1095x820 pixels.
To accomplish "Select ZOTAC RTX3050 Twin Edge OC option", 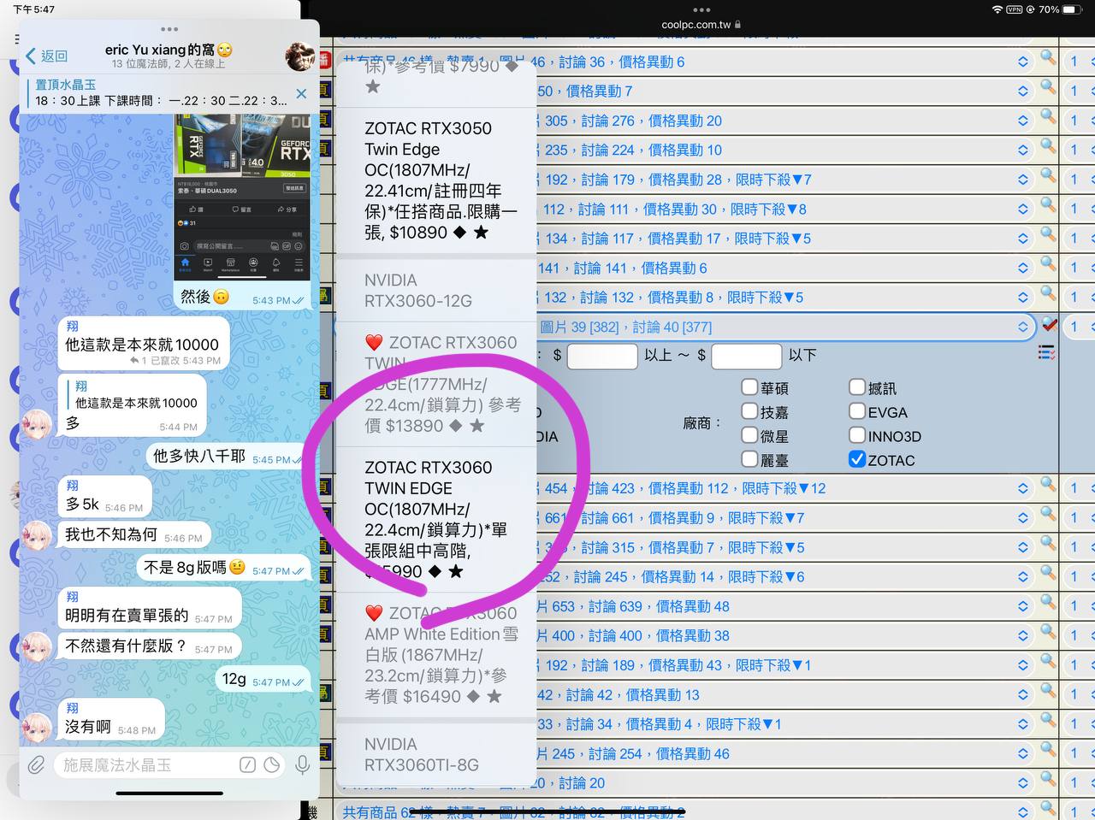I will (436, 180).
